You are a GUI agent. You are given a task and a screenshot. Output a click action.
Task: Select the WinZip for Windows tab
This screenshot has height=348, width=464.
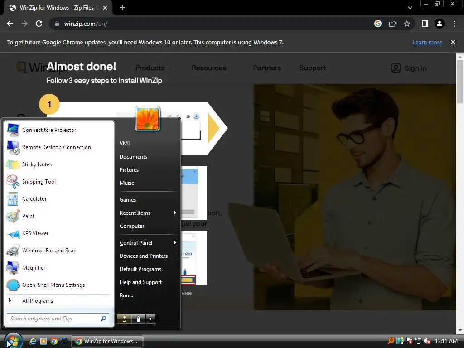click(58, 8)
